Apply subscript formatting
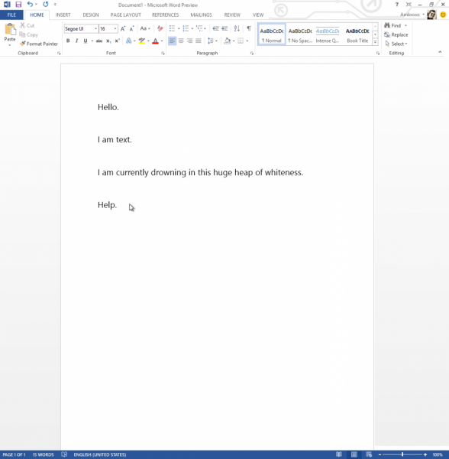 click(108, 41)
